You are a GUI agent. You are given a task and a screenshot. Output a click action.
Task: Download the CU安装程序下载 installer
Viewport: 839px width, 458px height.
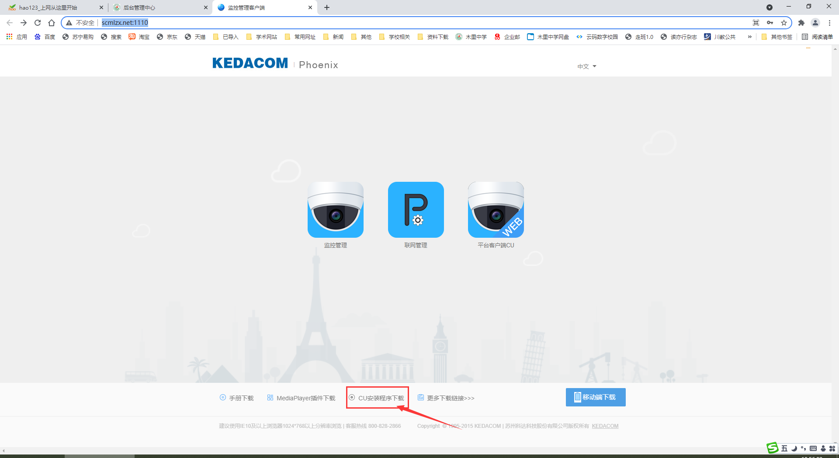pyautogui.click(x=376, y=398)
